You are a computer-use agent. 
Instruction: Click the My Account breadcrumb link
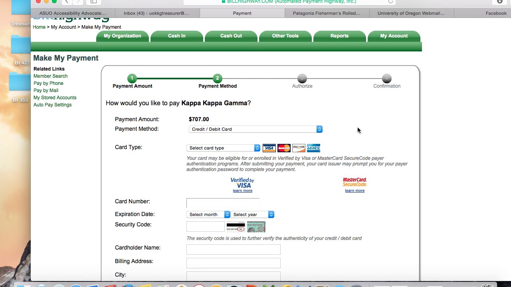point(63,27)
